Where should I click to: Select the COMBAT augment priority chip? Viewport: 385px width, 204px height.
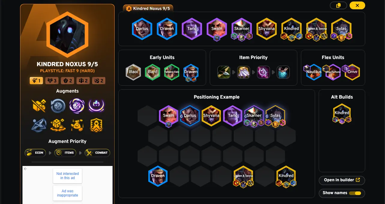click(x=98, y=153)
